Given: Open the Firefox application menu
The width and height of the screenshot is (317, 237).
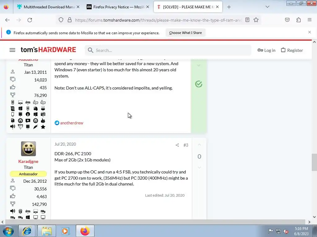Looking at the screenshot, I should click(x=310, y=20).
